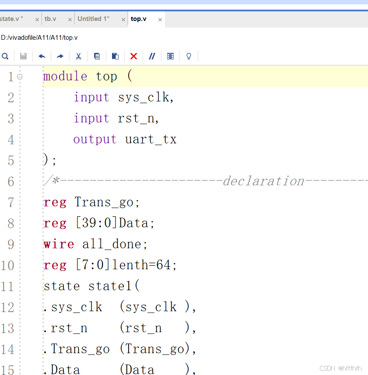Cut selected text with scissors icon
The height and width of the screenshot is (375, 368).
coord(78,56)
